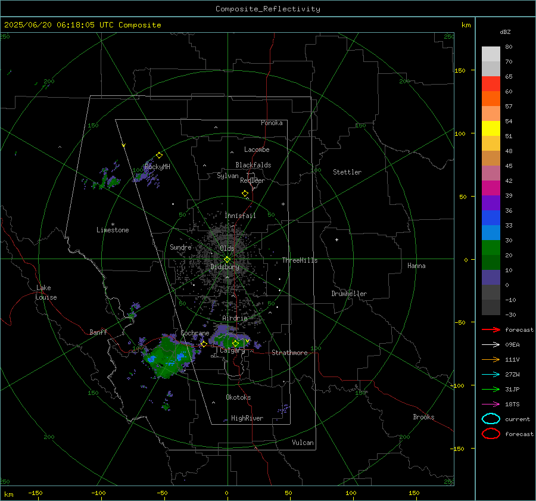Click the dBZ legend heading
Screen dimensions: 536x501
pyautogui.click(x=505, y=32)
